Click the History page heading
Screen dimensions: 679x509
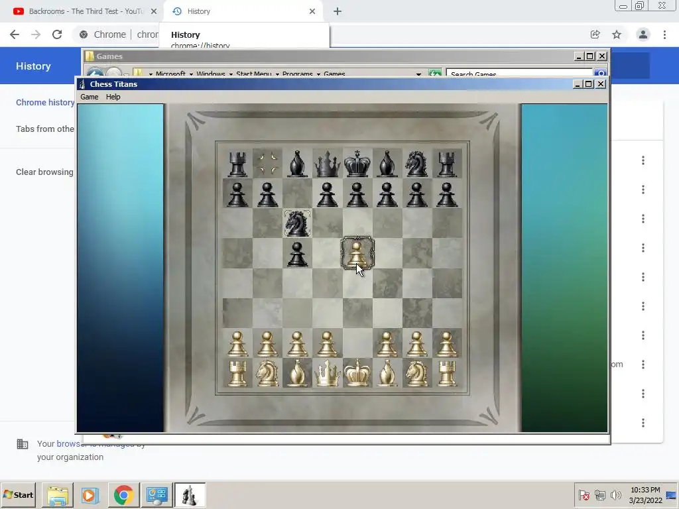[x=33, y=66]
